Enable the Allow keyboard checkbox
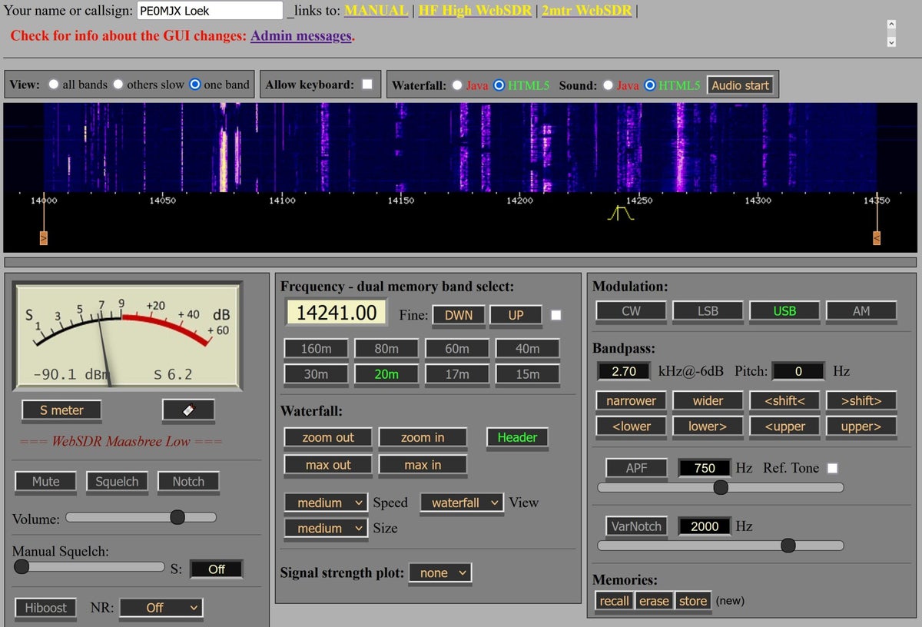Viewport: 922px width, 627px height. [x=367, y=85]
